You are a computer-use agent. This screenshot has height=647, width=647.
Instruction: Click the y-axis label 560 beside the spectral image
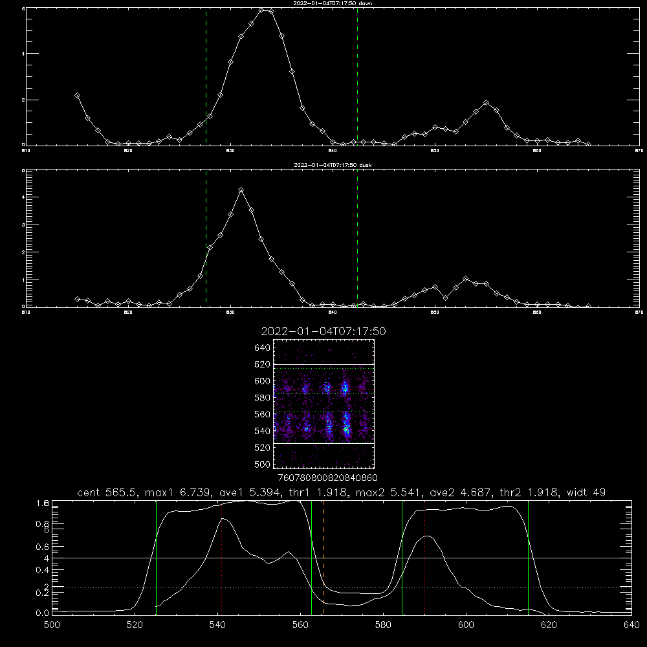click(x=263, y=414)
